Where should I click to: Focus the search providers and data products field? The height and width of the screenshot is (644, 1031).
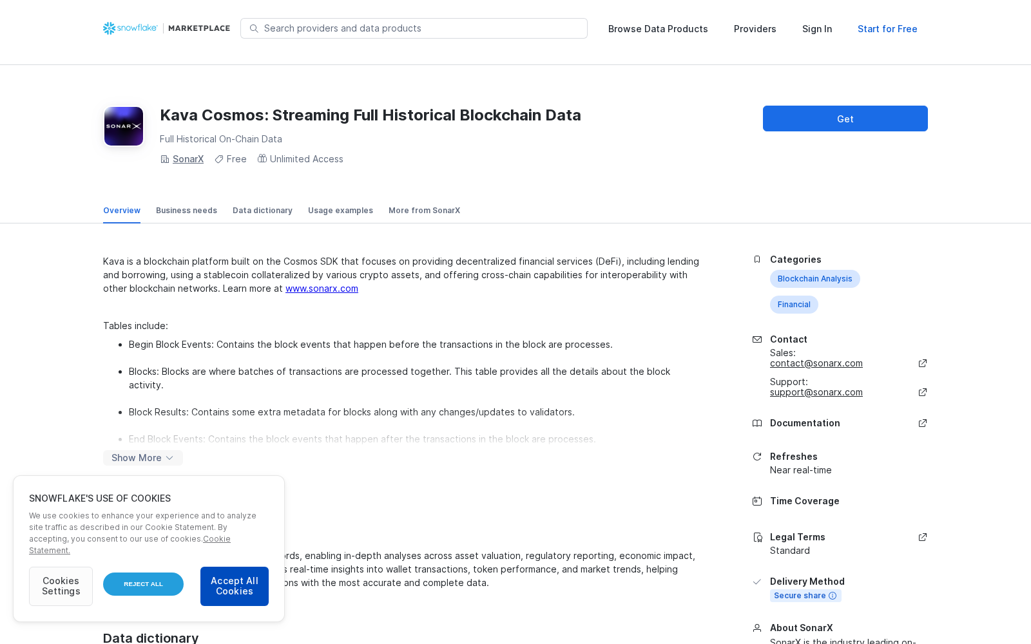click(x=414, y=28)
